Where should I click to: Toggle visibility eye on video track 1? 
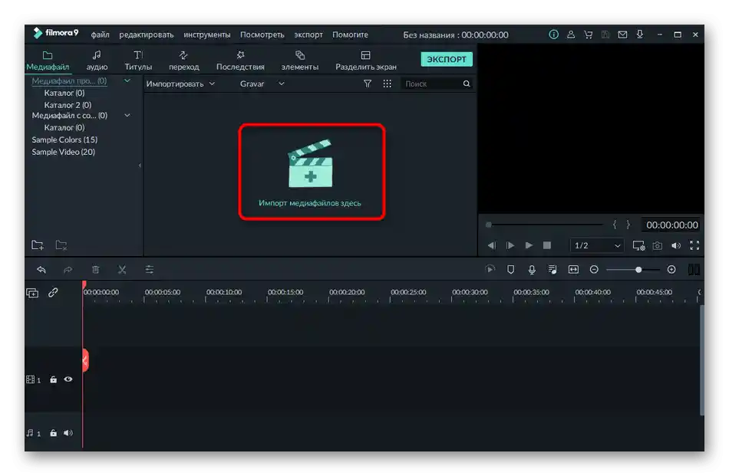(x=68, y=379)
